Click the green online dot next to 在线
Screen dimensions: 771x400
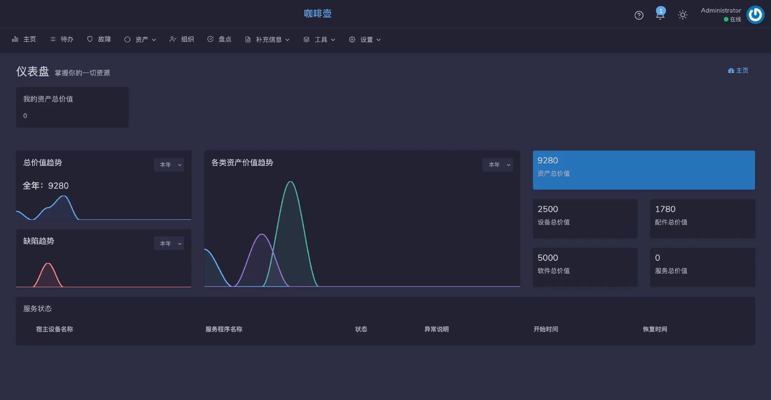coord(727,20)
